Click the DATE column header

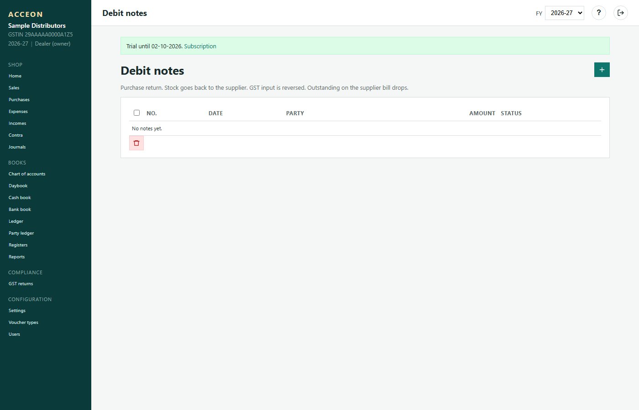216,113
